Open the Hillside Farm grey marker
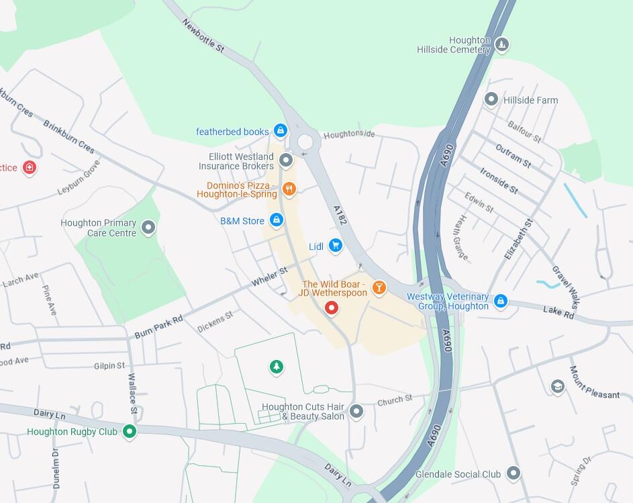 click(491, 99)
